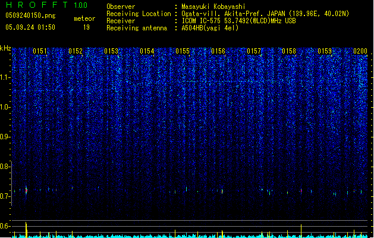
Task: Click the 0157 time marker
Action: click(x=254, y=51)
